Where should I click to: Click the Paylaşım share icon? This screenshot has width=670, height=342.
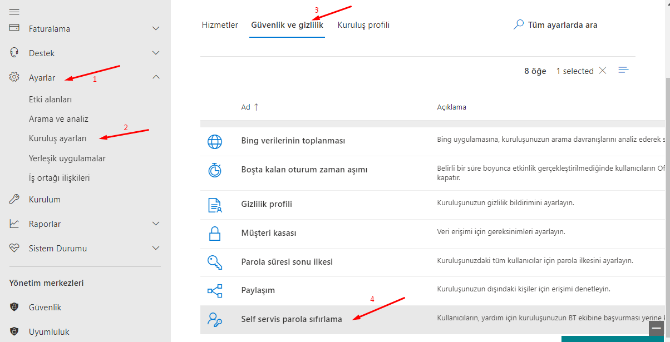(214, 290)
